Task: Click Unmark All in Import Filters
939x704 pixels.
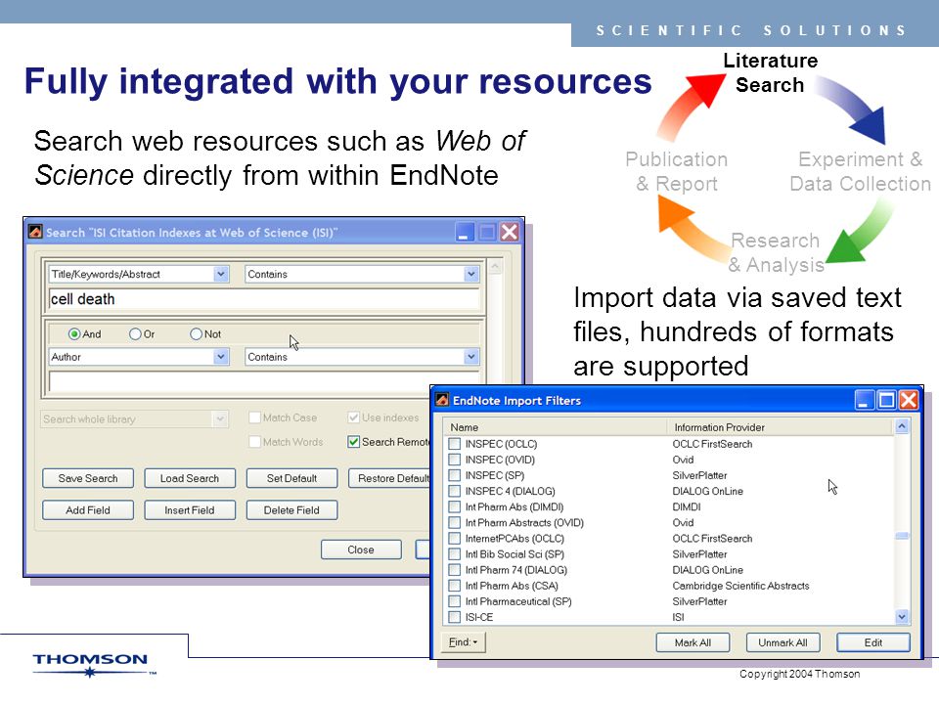Action: click(782, 642)
